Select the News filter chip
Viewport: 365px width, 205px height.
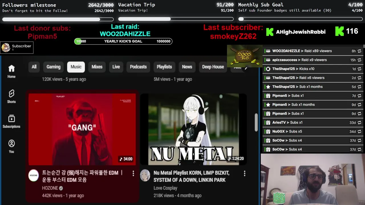[x=187, y=67]
